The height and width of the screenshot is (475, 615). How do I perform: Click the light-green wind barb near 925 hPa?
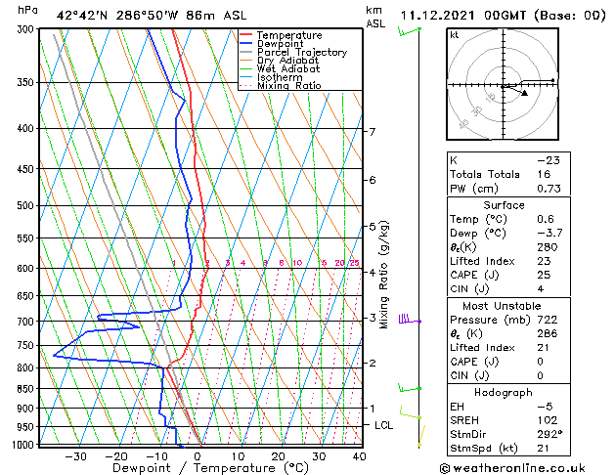[411, 412]
